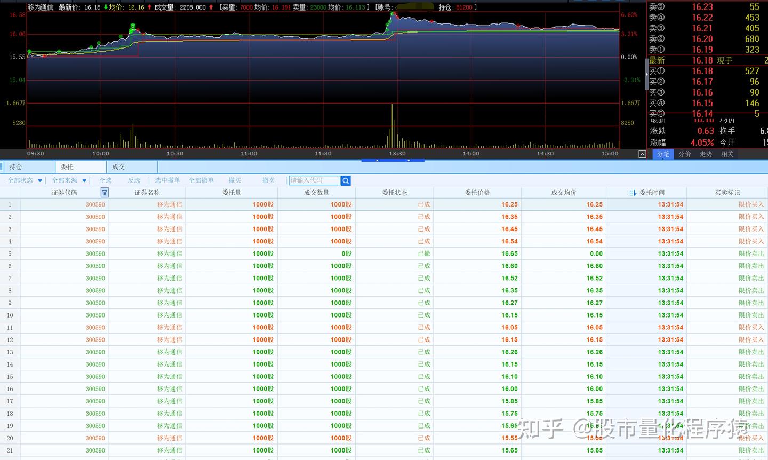Select the 分价 tab
This screenshot has width=768, height=460.
coord(685,154)
